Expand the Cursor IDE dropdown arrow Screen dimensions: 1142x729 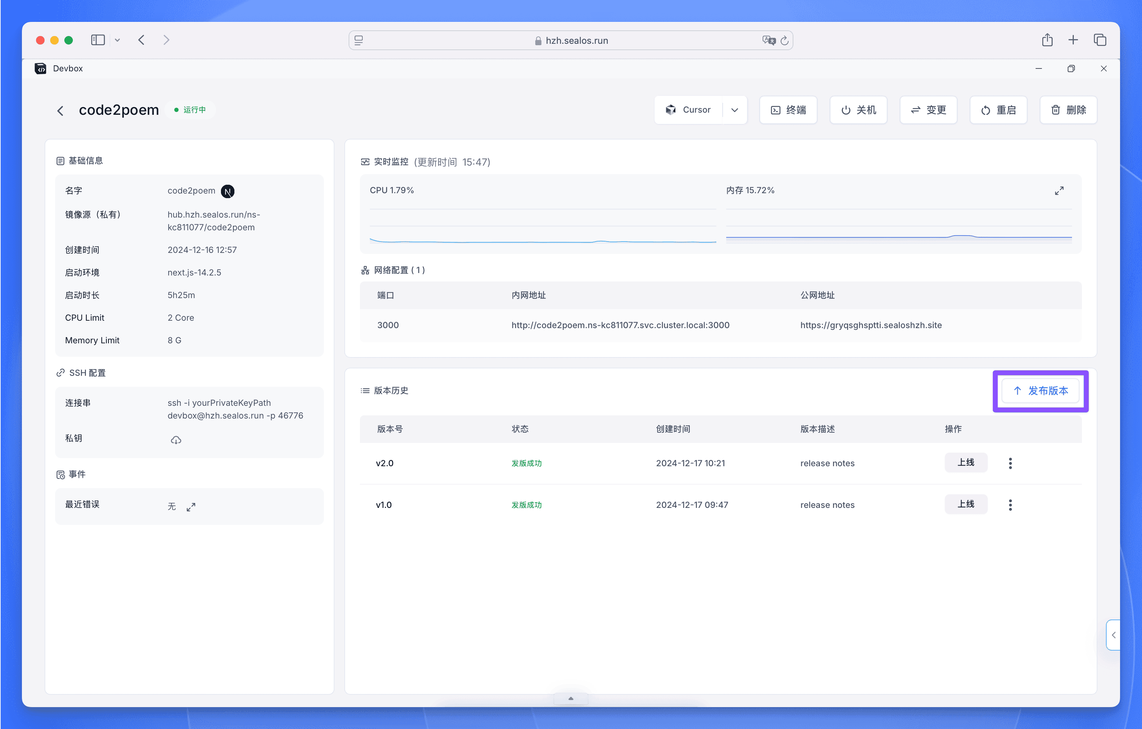pos(735,110)
